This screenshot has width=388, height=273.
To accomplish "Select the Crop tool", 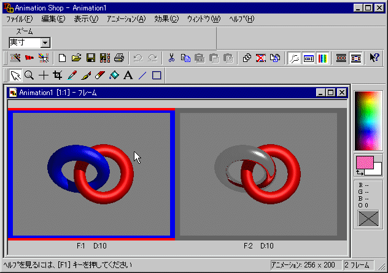I will [58, 75].
